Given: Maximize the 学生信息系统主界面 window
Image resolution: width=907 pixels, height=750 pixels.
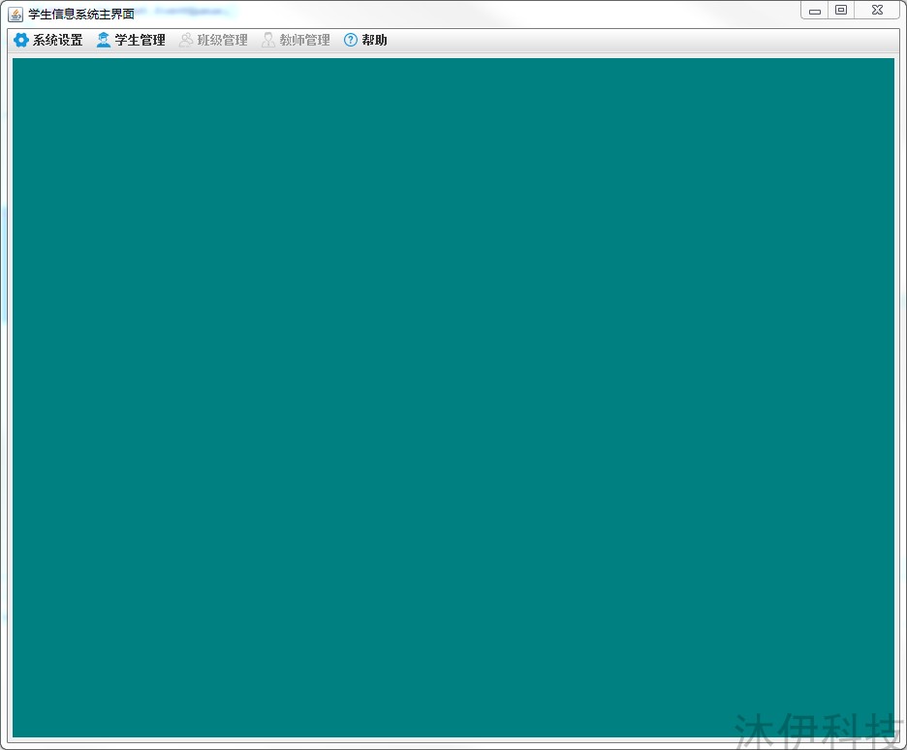Looking at the screenshot, I should click(x=841, y=11).
